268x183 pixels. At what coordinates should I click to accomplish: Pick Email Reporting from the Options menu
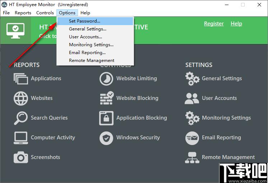87,53
